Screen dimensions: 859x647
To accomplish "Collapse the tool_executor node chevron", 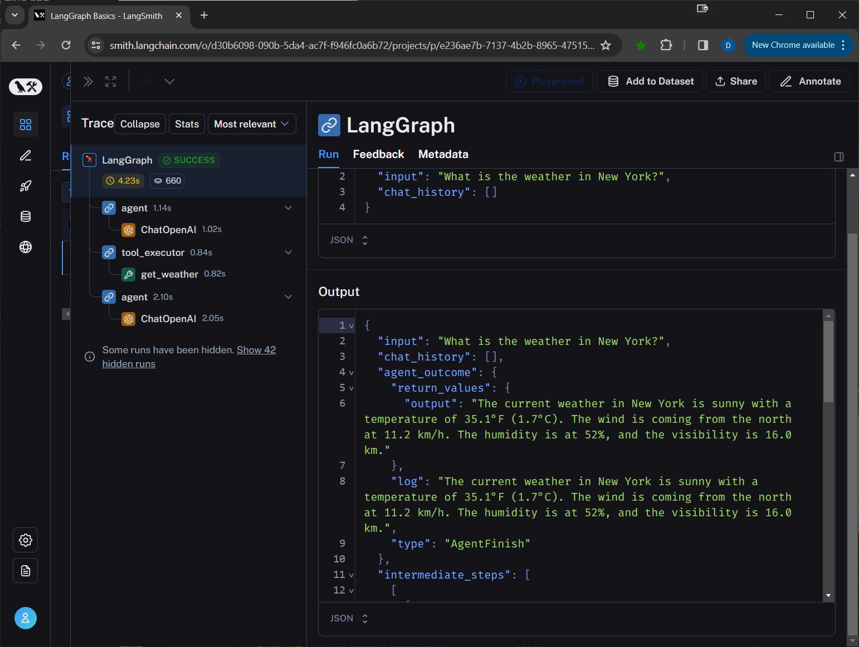I will [x=289, y=253].
